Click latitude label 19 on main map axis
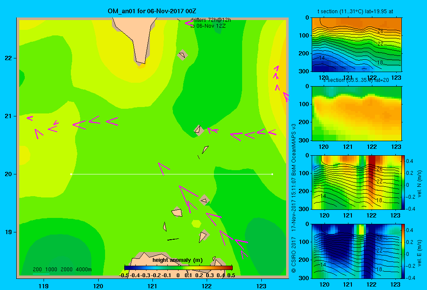The image size is (427, 290). click(9, 232)
